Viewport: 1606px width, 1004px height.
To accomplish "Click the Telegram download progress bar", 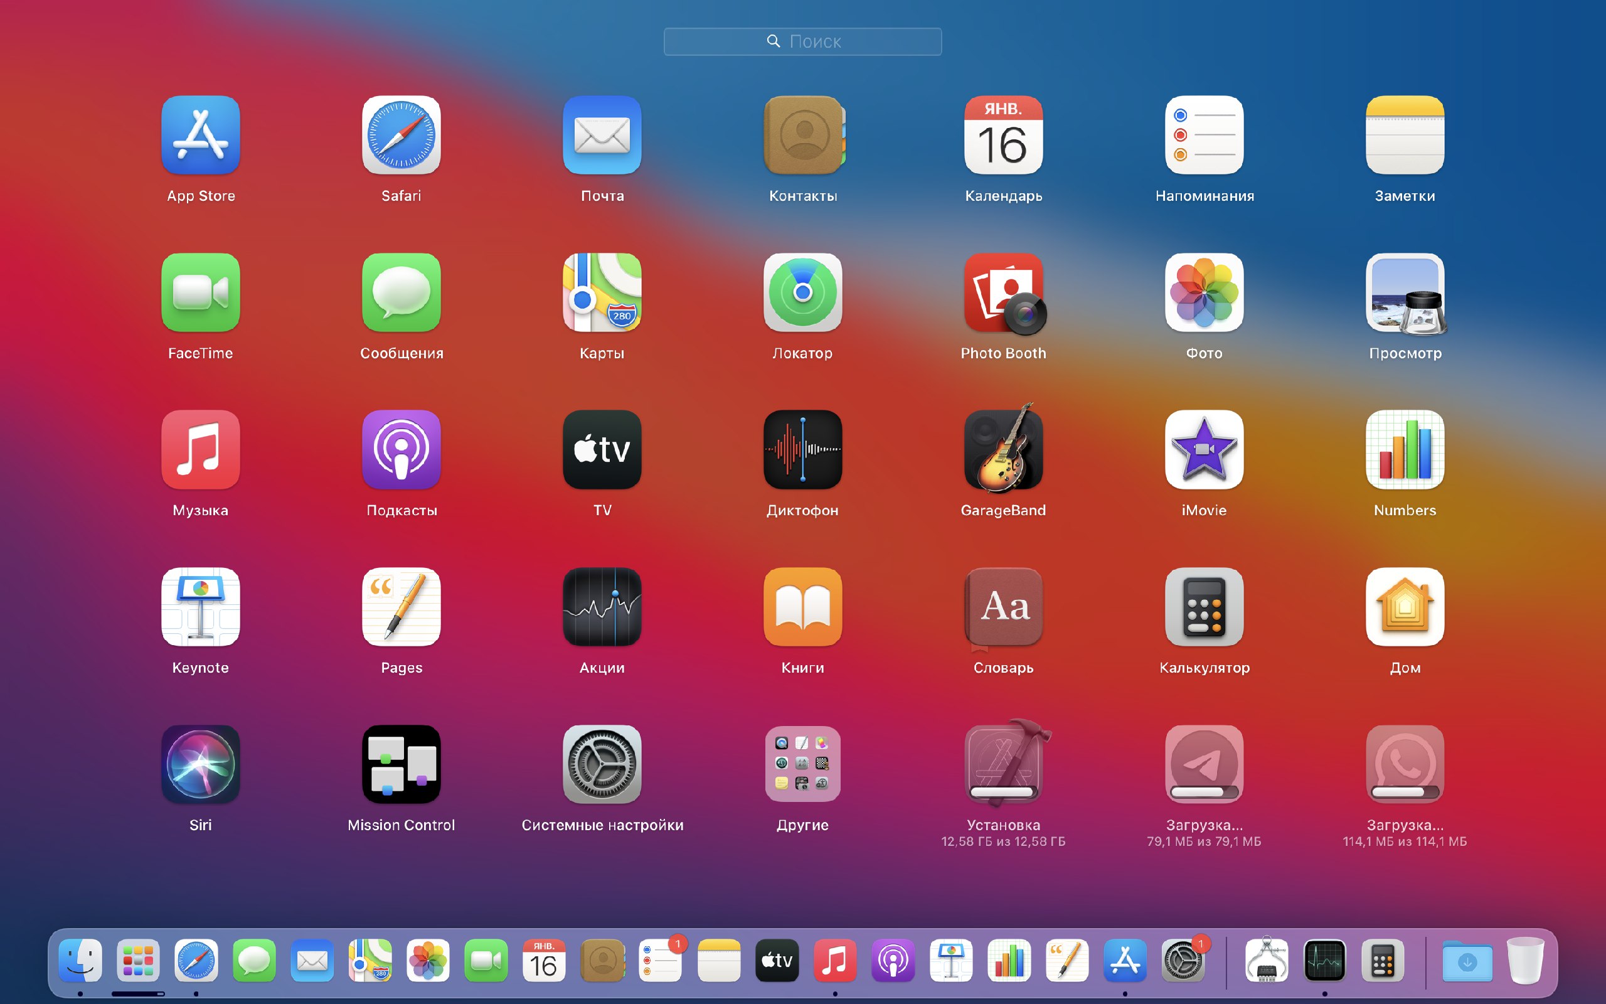I will (x=1204, y=791).
